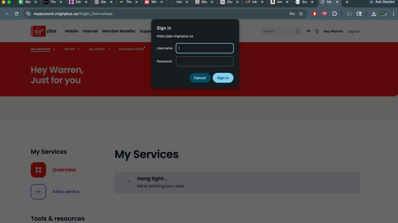
Task: Click the Overview link in My Services
Action: (64, 170)
